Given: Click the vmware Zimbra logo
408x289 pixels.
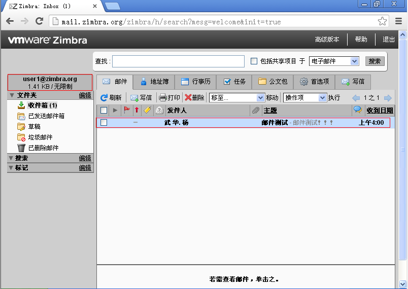Looking at the screenshot, I should click(47, 40).
